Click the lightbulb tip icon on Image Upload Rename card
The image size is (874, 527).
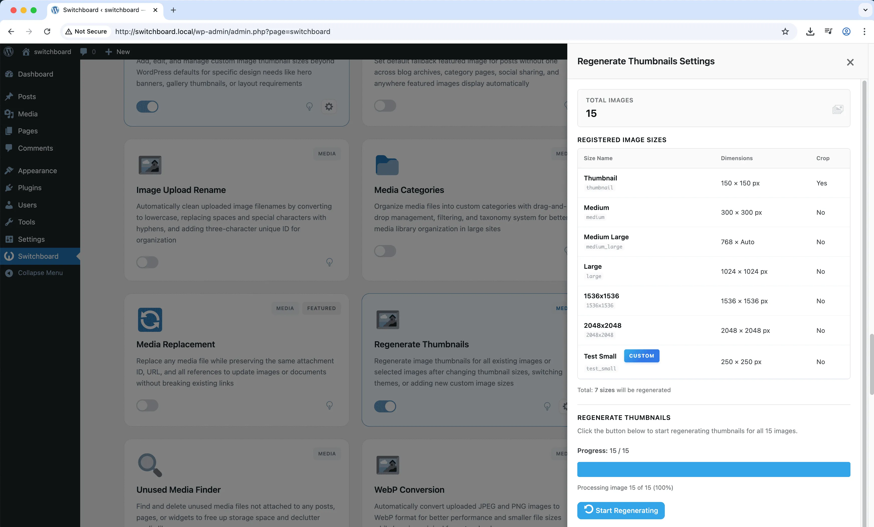click(x=329, y=262)
